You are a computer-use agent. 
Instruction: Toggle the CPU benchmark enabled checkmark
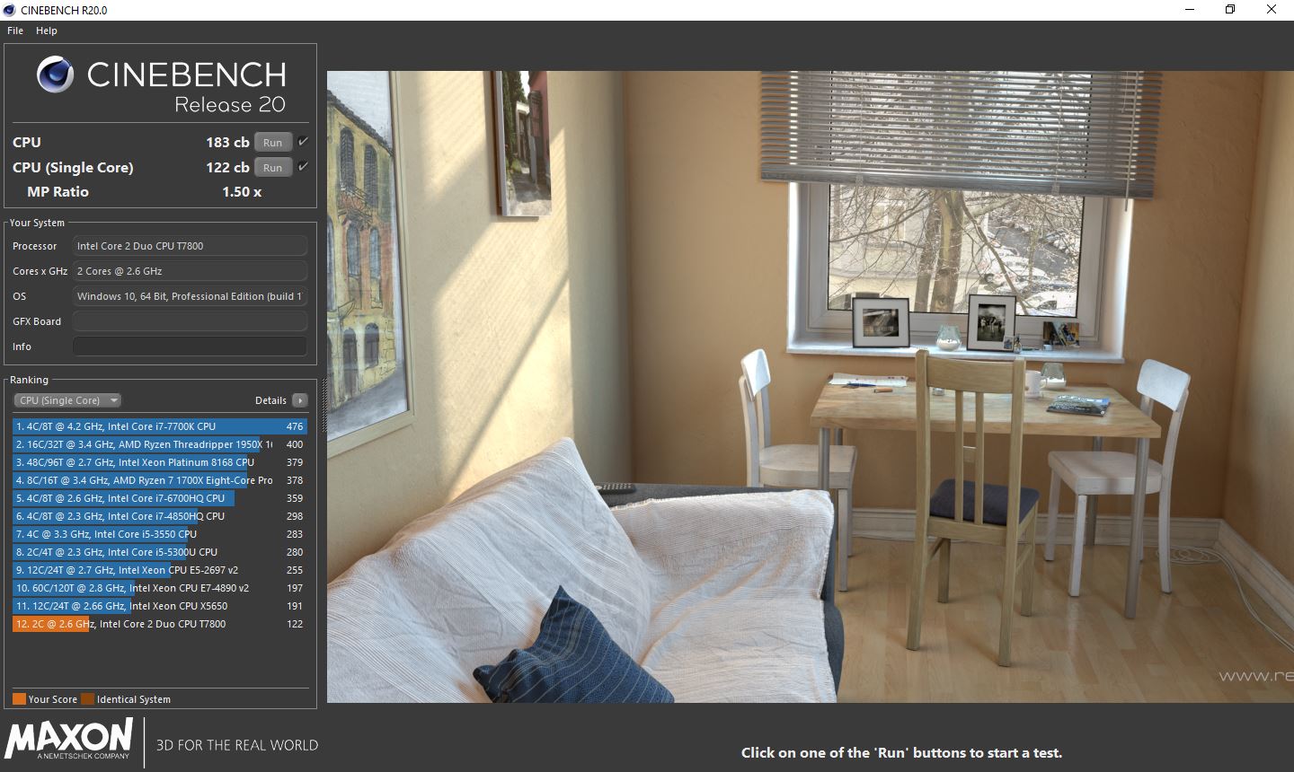click(x=302, y=141)
